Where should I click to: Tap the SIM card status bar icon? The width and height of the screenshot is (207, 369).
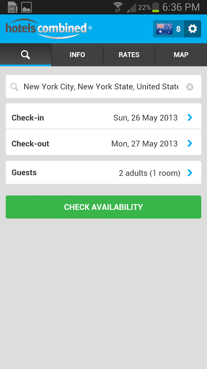[x=13, y=7]
